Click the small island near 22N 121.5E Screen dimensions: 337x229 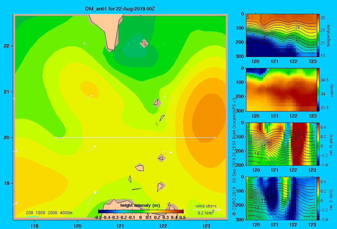click(144, 43)
